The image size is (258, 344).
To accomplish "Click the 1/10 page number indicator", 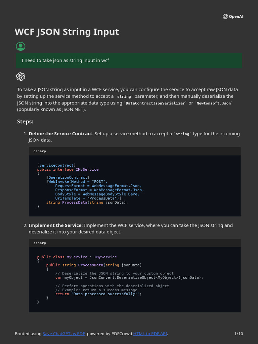I will [239, 334].
